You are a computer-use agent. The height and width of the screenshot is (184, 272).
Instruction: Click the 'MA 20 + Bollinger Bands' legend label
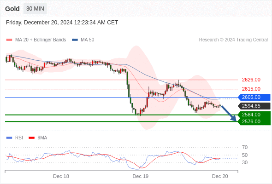pyautogui.click(x=41, y=40)
